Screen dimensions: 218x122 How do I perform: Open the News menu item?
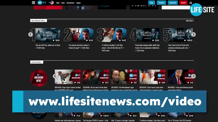(63, 3)
